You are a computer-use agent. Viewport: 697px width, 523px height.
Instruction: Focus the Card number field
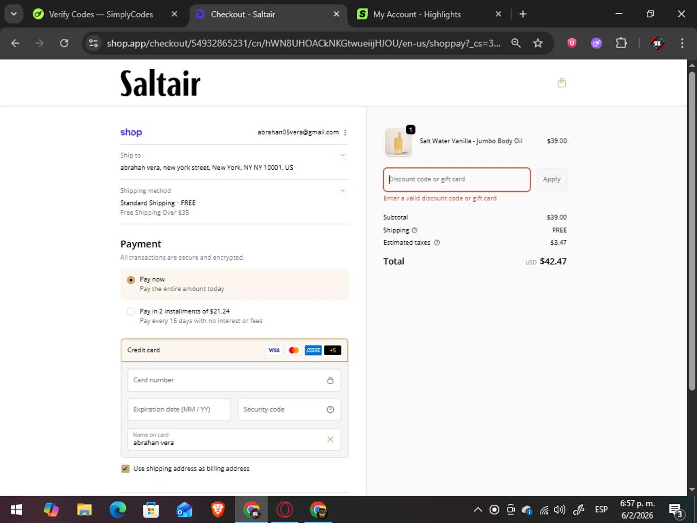click(x=234, y=380)
